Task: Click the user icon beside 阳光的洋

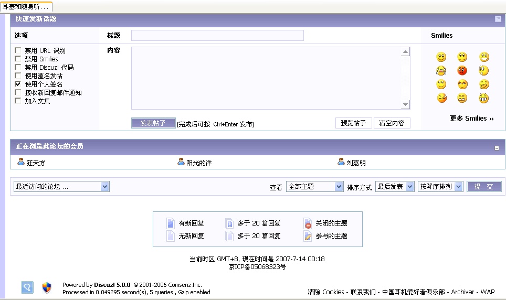Action: click(181, 162)
